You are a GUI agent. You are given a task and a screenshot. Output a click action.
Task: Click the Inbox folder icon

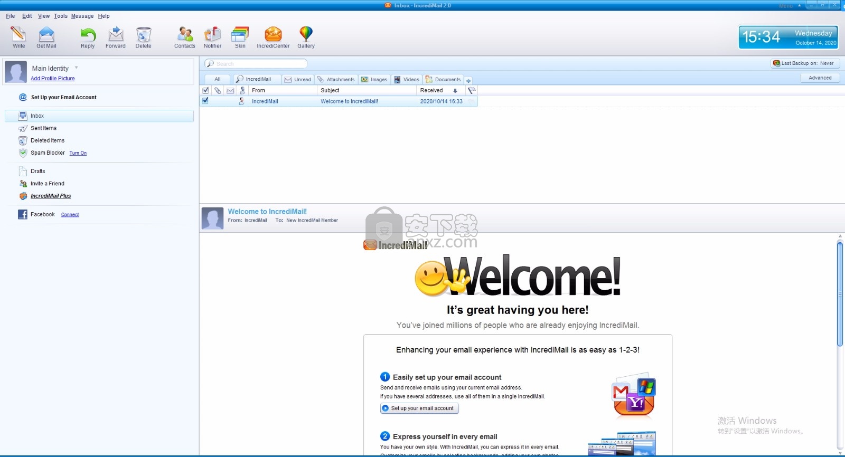tap(23, 116)
